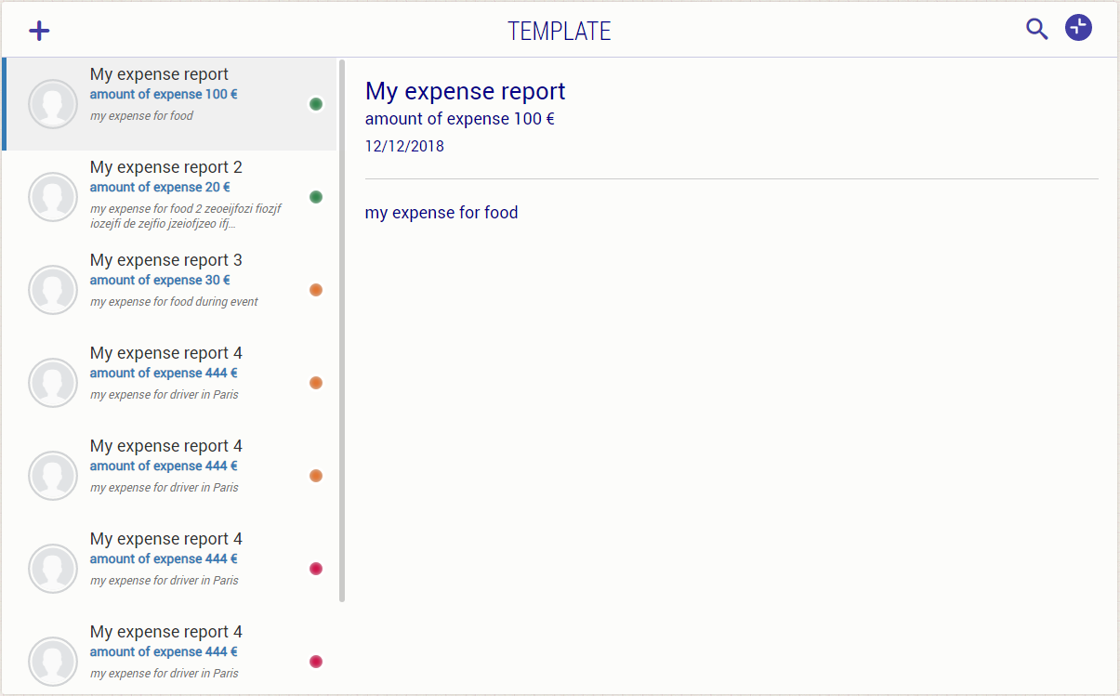The image size is (1120, 696).
Task: Click the plus icon in the top-left corner
Action: [x=39, y=29]
